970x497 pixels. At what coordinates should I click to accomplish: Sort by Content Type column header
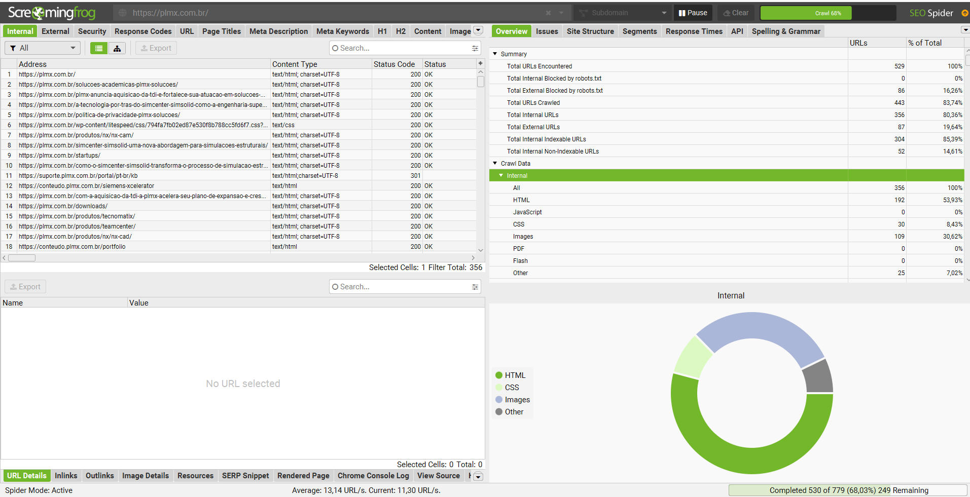[321, 64]
